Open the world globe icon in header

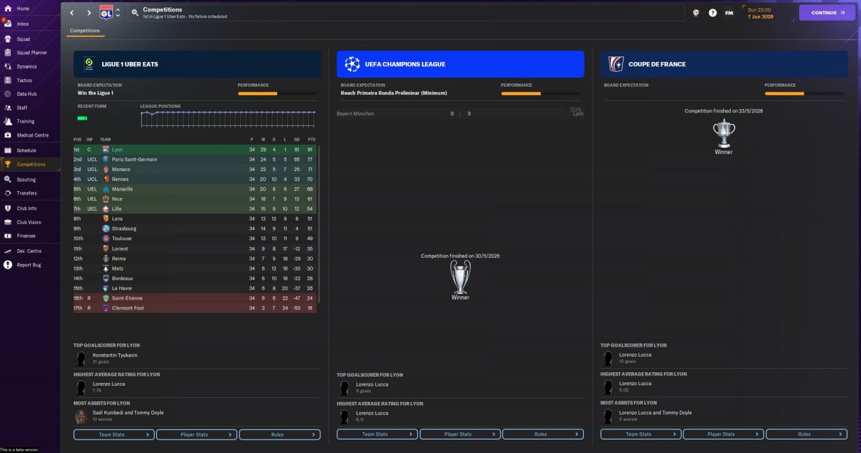click(696, 13)
